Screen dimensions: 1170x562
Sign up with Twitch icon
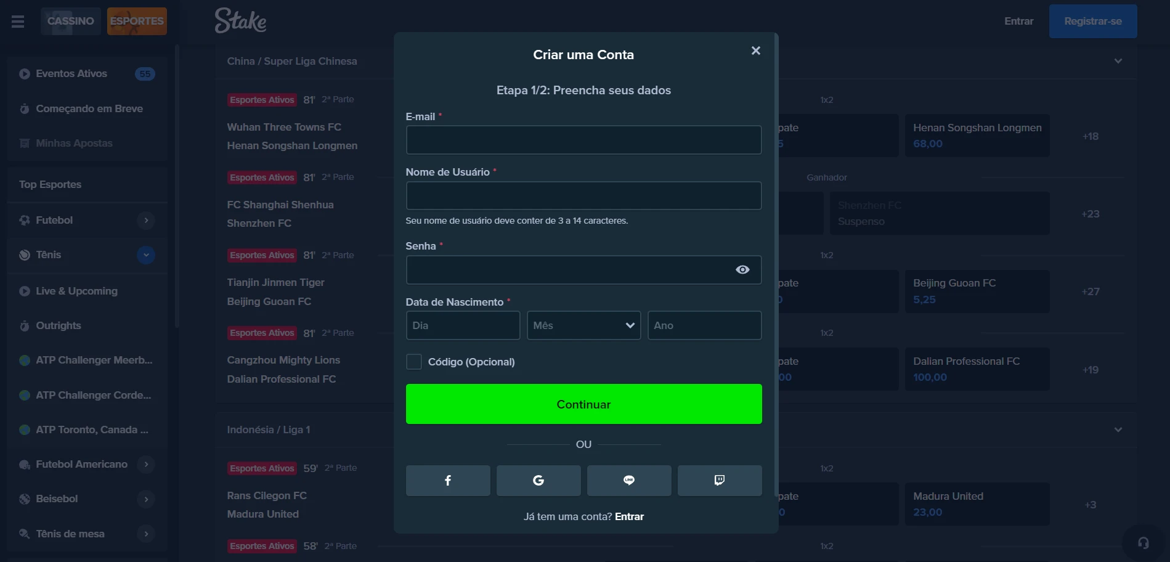(720, 481)
